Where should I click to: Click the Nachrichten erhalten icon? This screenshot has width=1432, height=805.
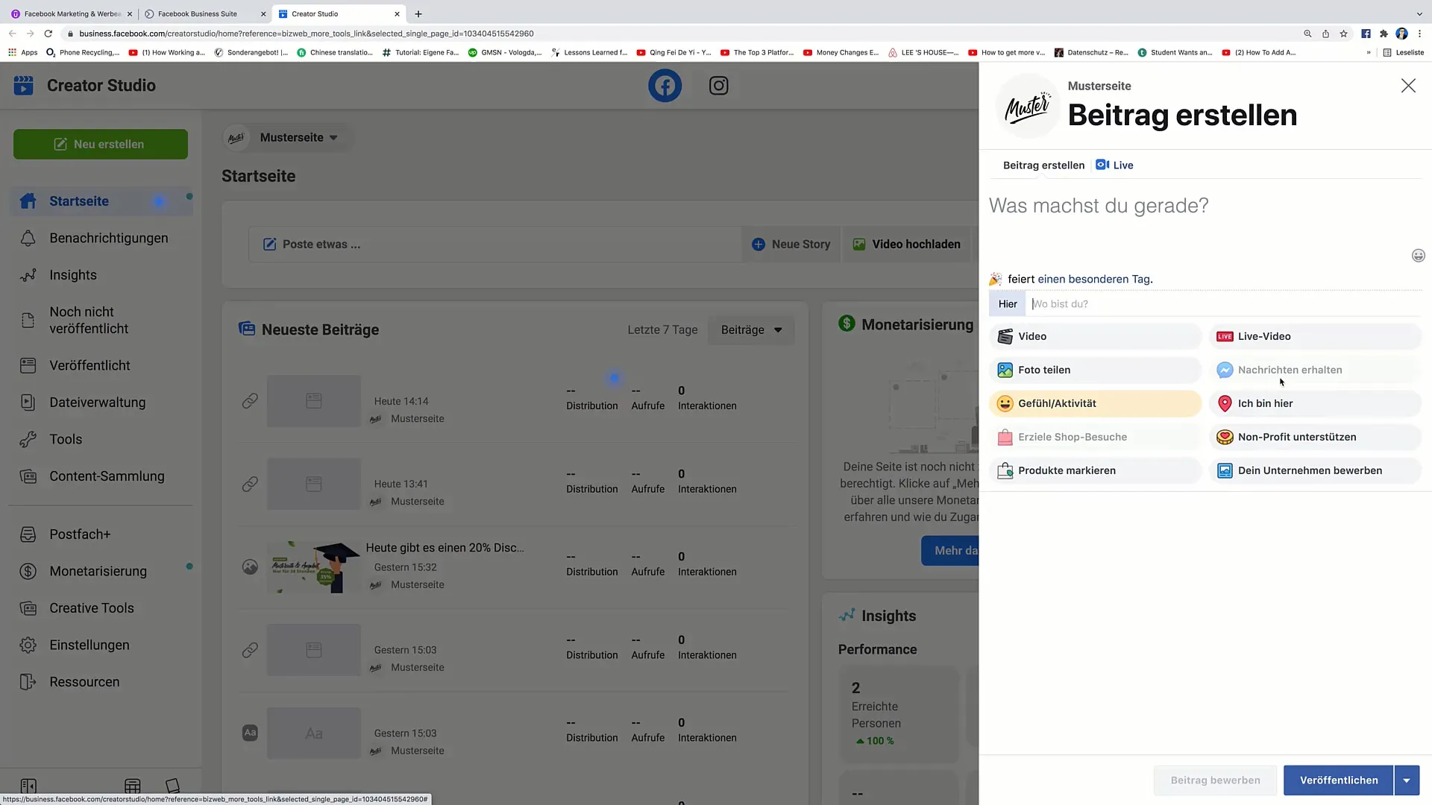[x=1225, y=370]
